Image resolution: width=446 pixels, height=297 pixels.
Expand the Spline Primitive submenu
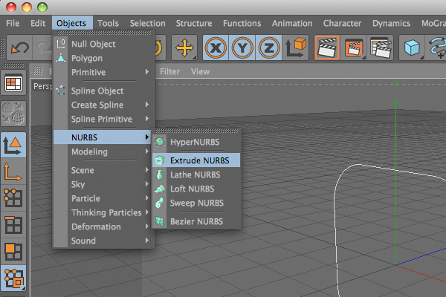(x=104, y=119)
